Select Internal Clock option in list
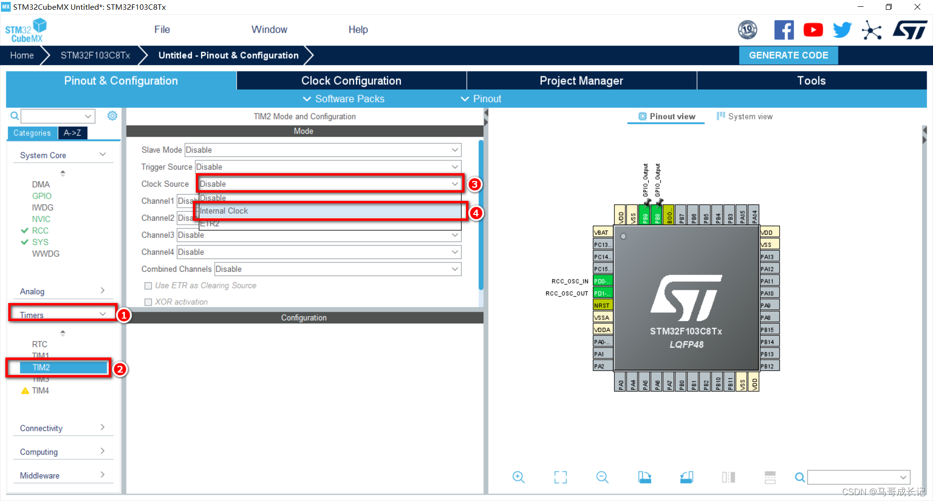Image resolution: width=933 pixels, height=501 pixels. [329, 211]
